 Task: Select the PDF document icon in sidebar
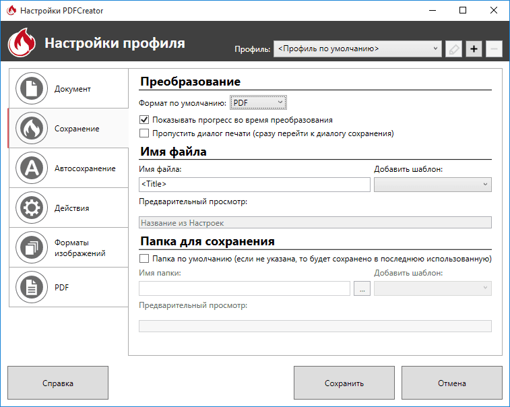click(x=30, y=288)
